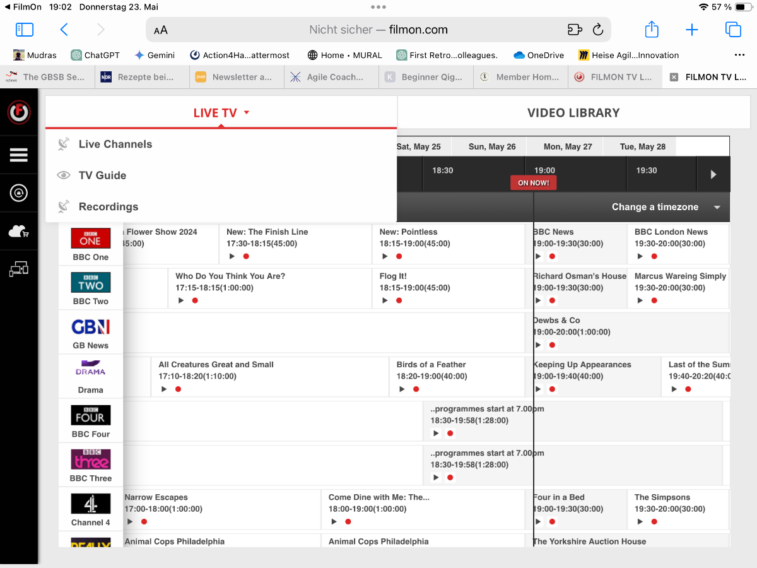This screenshot has height=568, width=757.
Task: Play All Creatures Great and Small
Action: pos(164,389)
